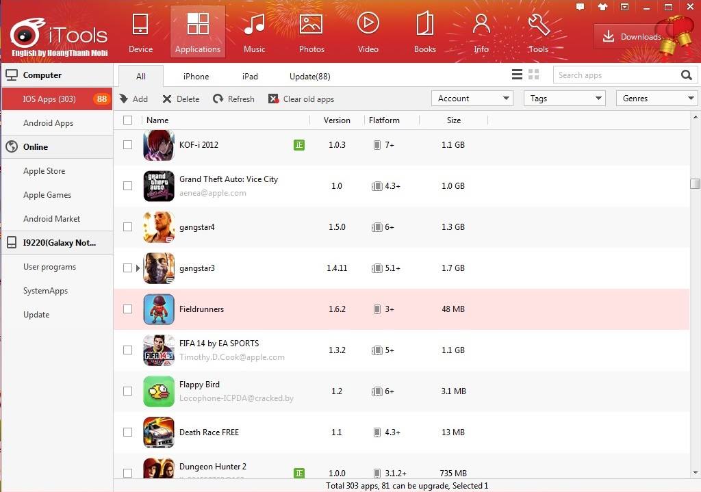Click the KOF-i 2012 app icon

(x=159, y=145)
